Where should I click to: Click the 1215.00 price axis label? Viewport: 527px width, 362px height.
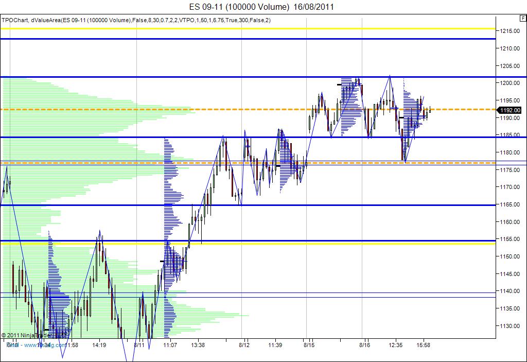point(510,31)
